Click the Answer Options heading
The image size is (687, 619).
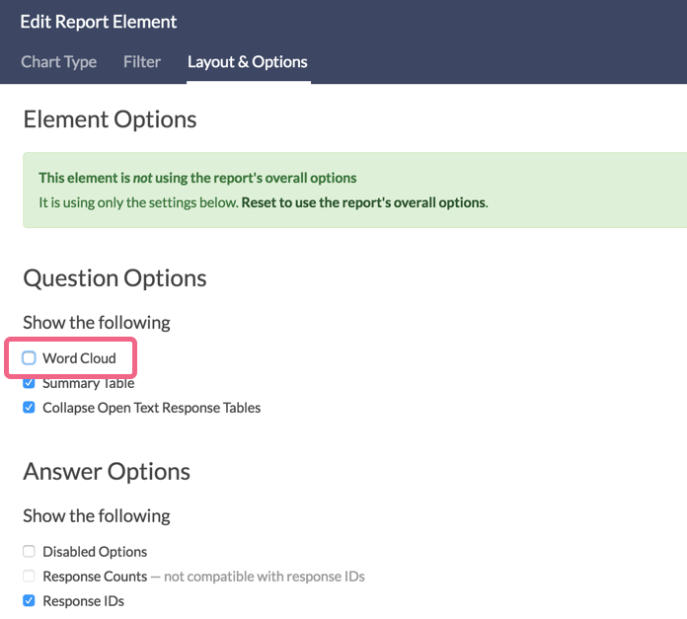107,471
